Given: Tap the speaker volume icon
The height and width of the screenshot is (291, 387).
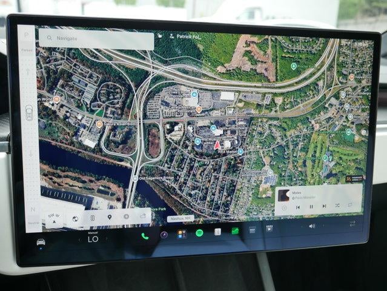Looking at the screenshot, I should (312, 226).
